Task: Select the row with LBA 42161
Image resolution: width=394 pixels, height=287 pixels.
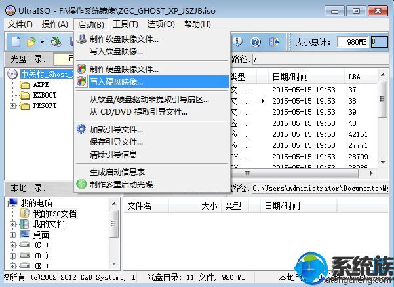Action: pos(304,134)
